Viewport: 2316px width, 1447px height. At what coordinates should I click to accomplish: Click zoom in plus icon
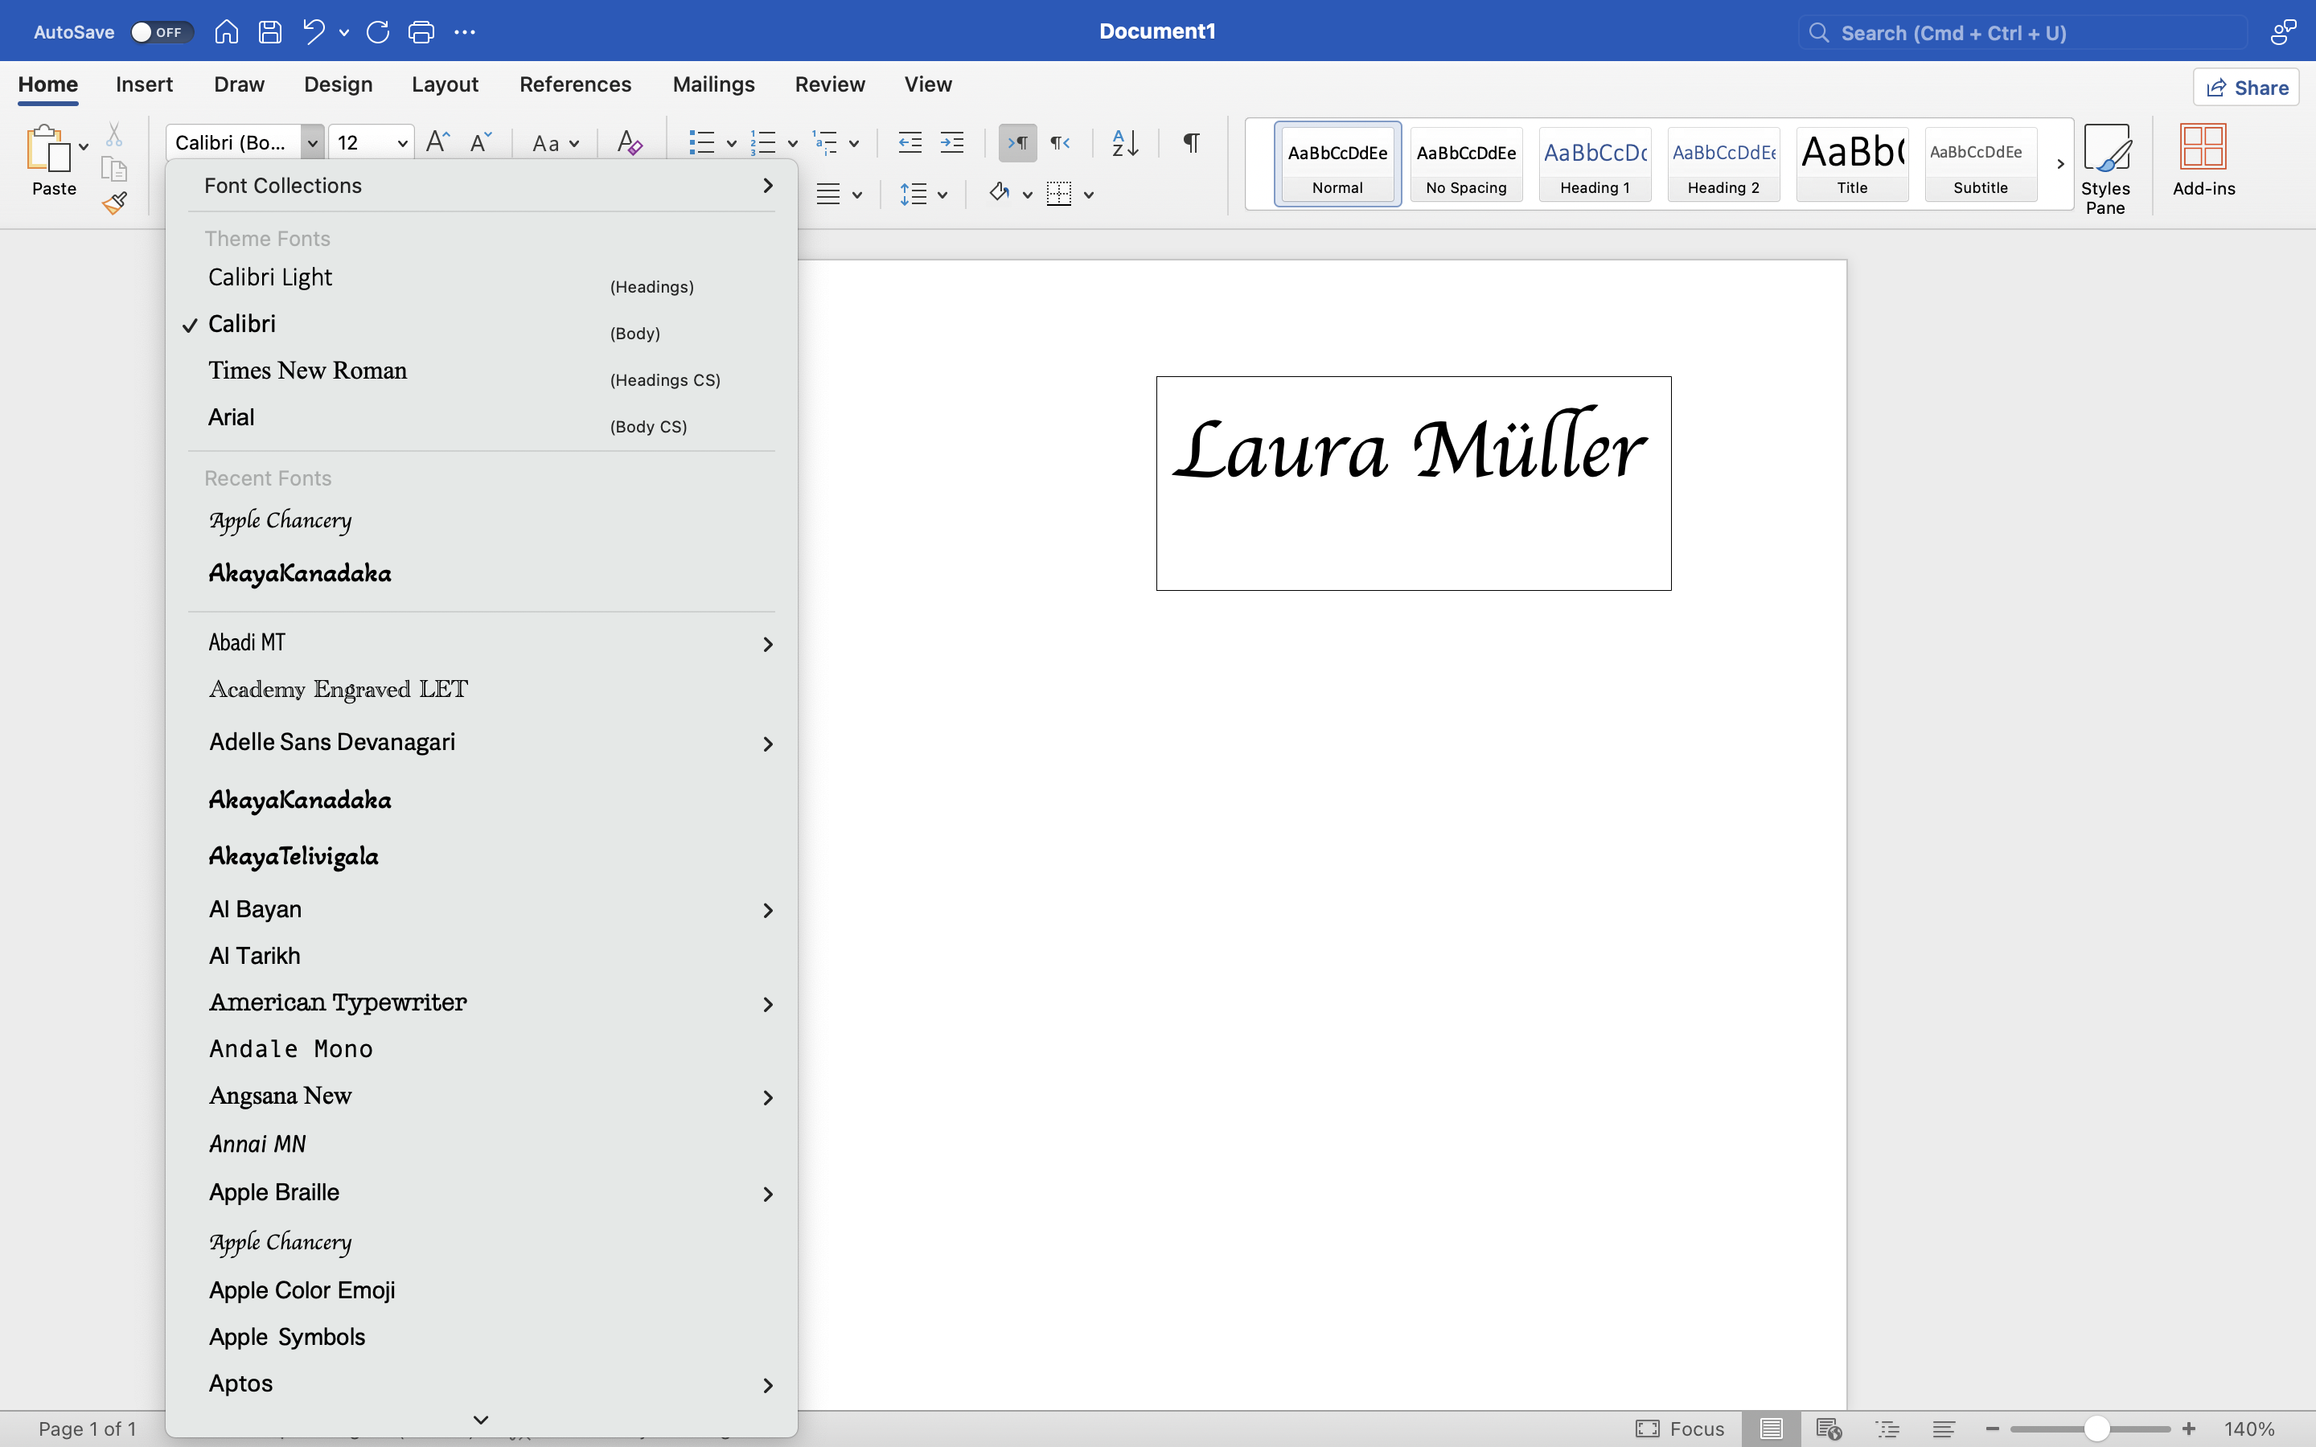pyautogui.click(x=2189, y=1429)
